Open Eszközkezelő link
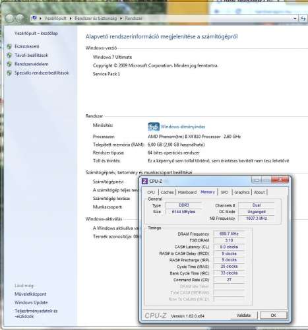 tap(27, 46)
